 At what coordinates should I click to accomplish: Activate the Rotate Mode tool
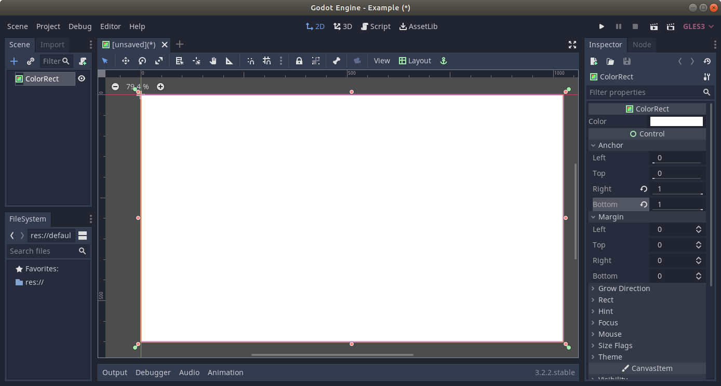coord(142,61)
